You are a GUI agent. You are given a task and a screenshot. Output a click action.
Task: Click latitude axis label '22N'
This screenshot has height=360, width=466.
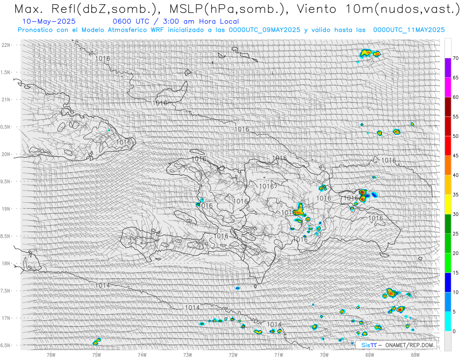6,45
